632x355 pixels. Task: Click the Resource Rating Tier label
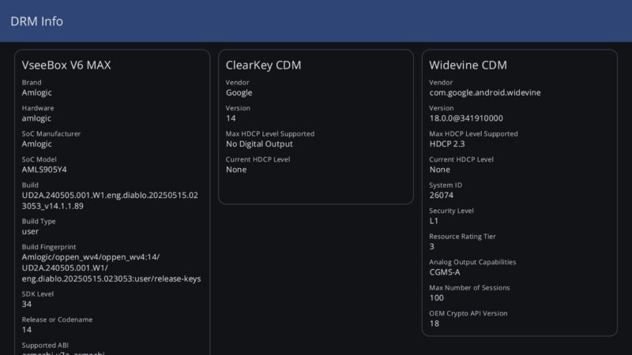click(462, 236)
